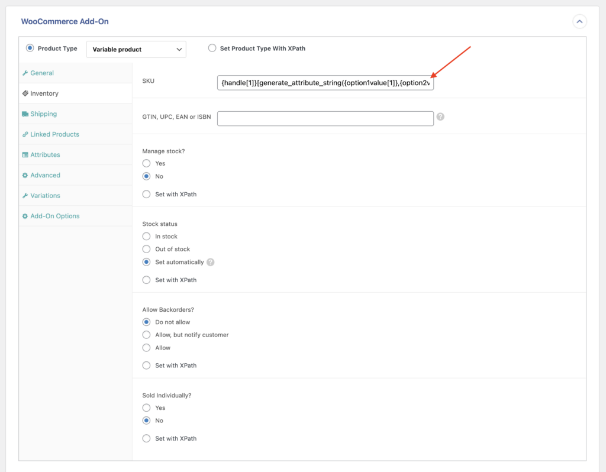Collapse the WooCommerce Add-On panel

tap(579, 21)
